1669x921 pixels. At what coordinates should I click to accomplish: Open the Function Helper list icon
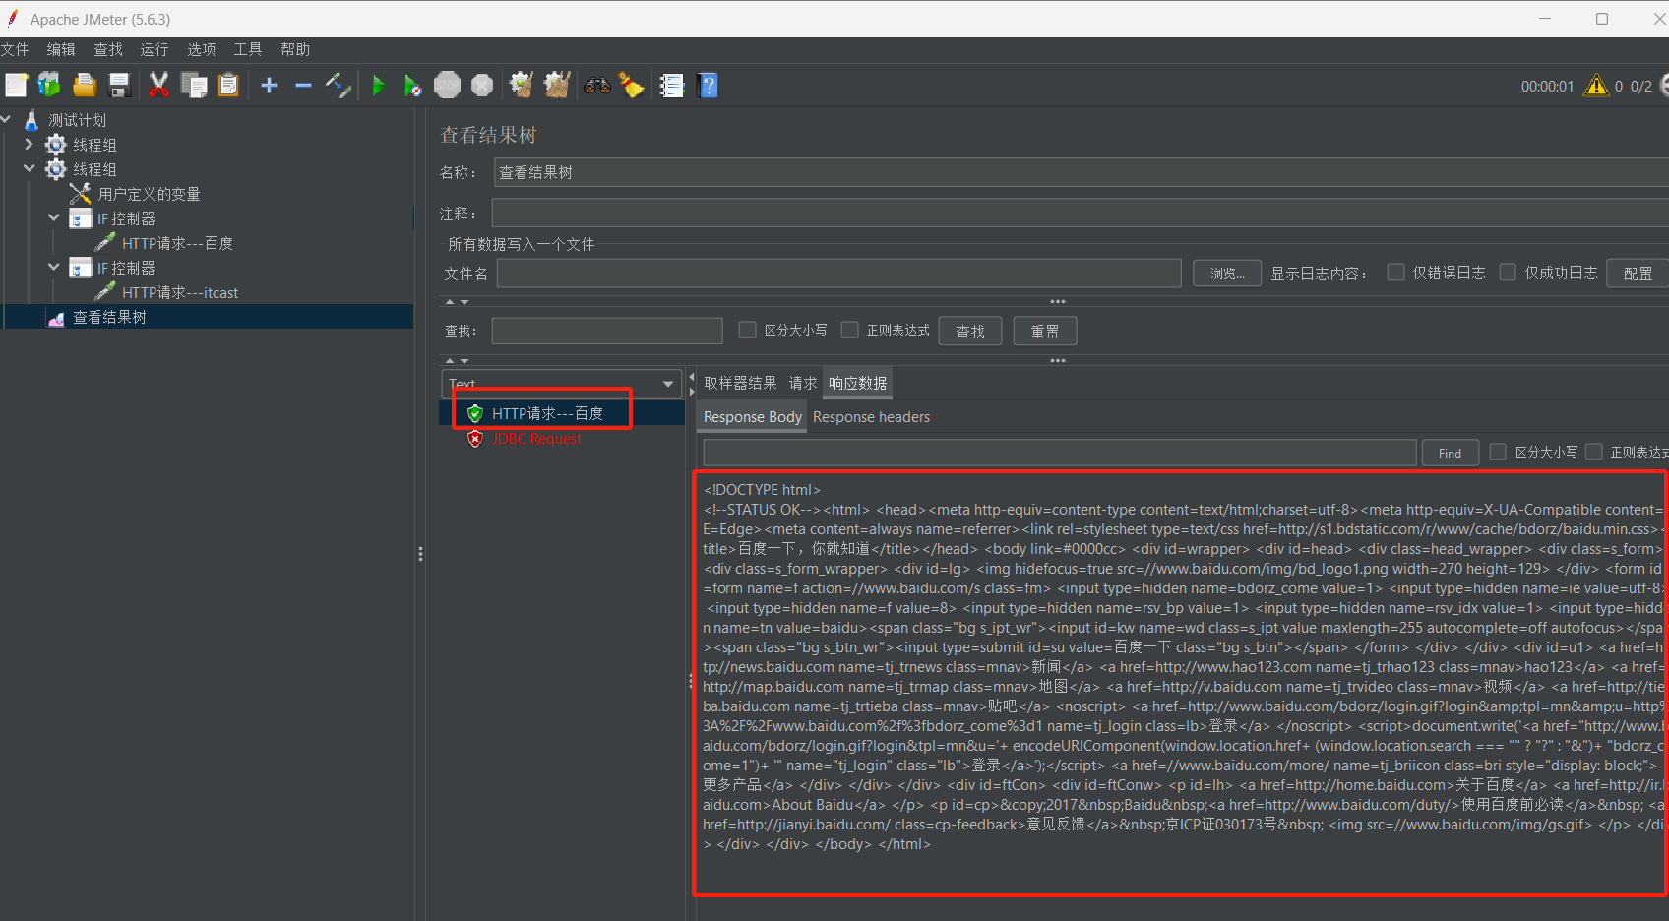click(x=672, y=86)
